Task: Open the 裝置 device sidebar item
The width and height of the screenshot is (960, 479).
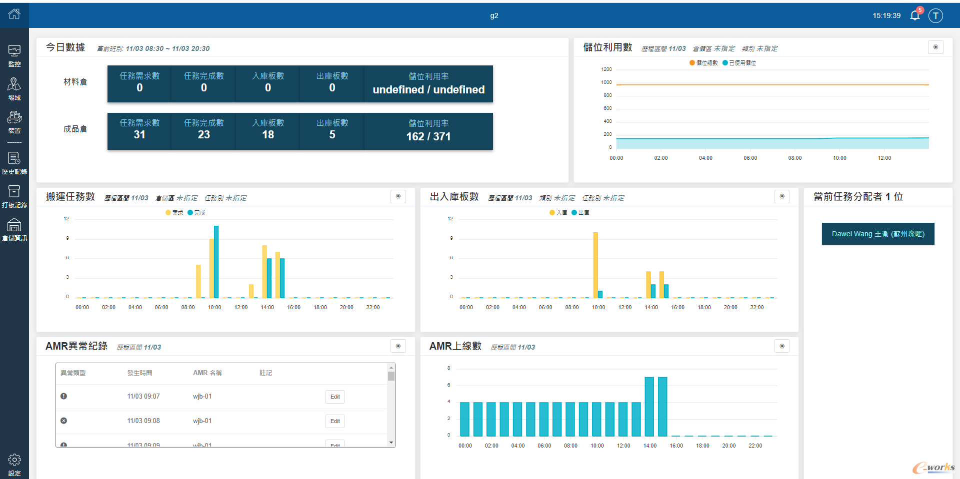Action: [14, 122]
